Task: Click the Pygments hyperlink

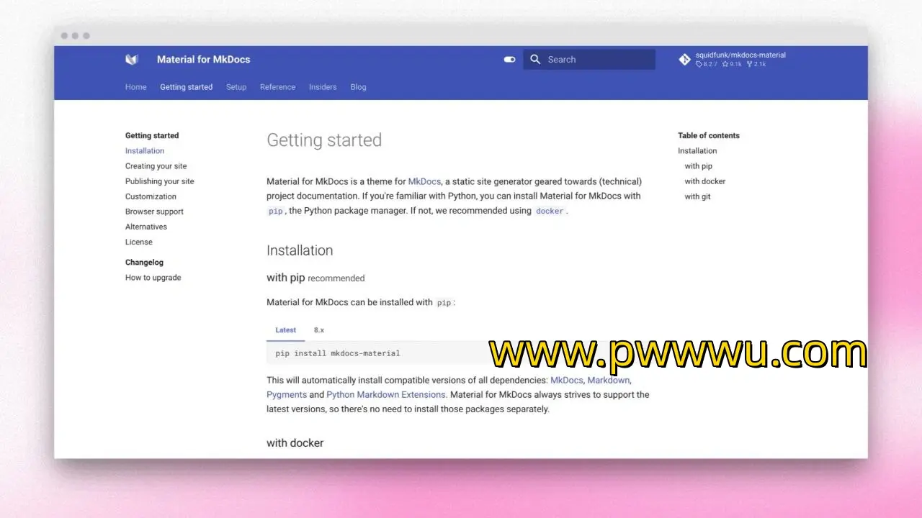Action: [x=286, y=395]
